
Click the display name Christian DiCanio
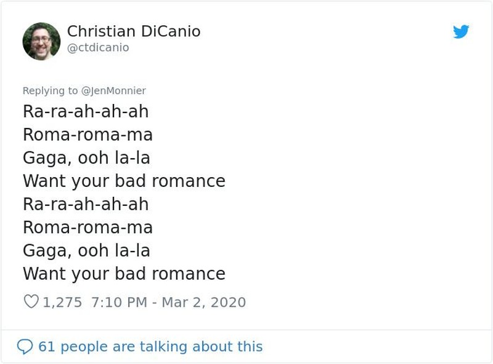click(133, 31)
